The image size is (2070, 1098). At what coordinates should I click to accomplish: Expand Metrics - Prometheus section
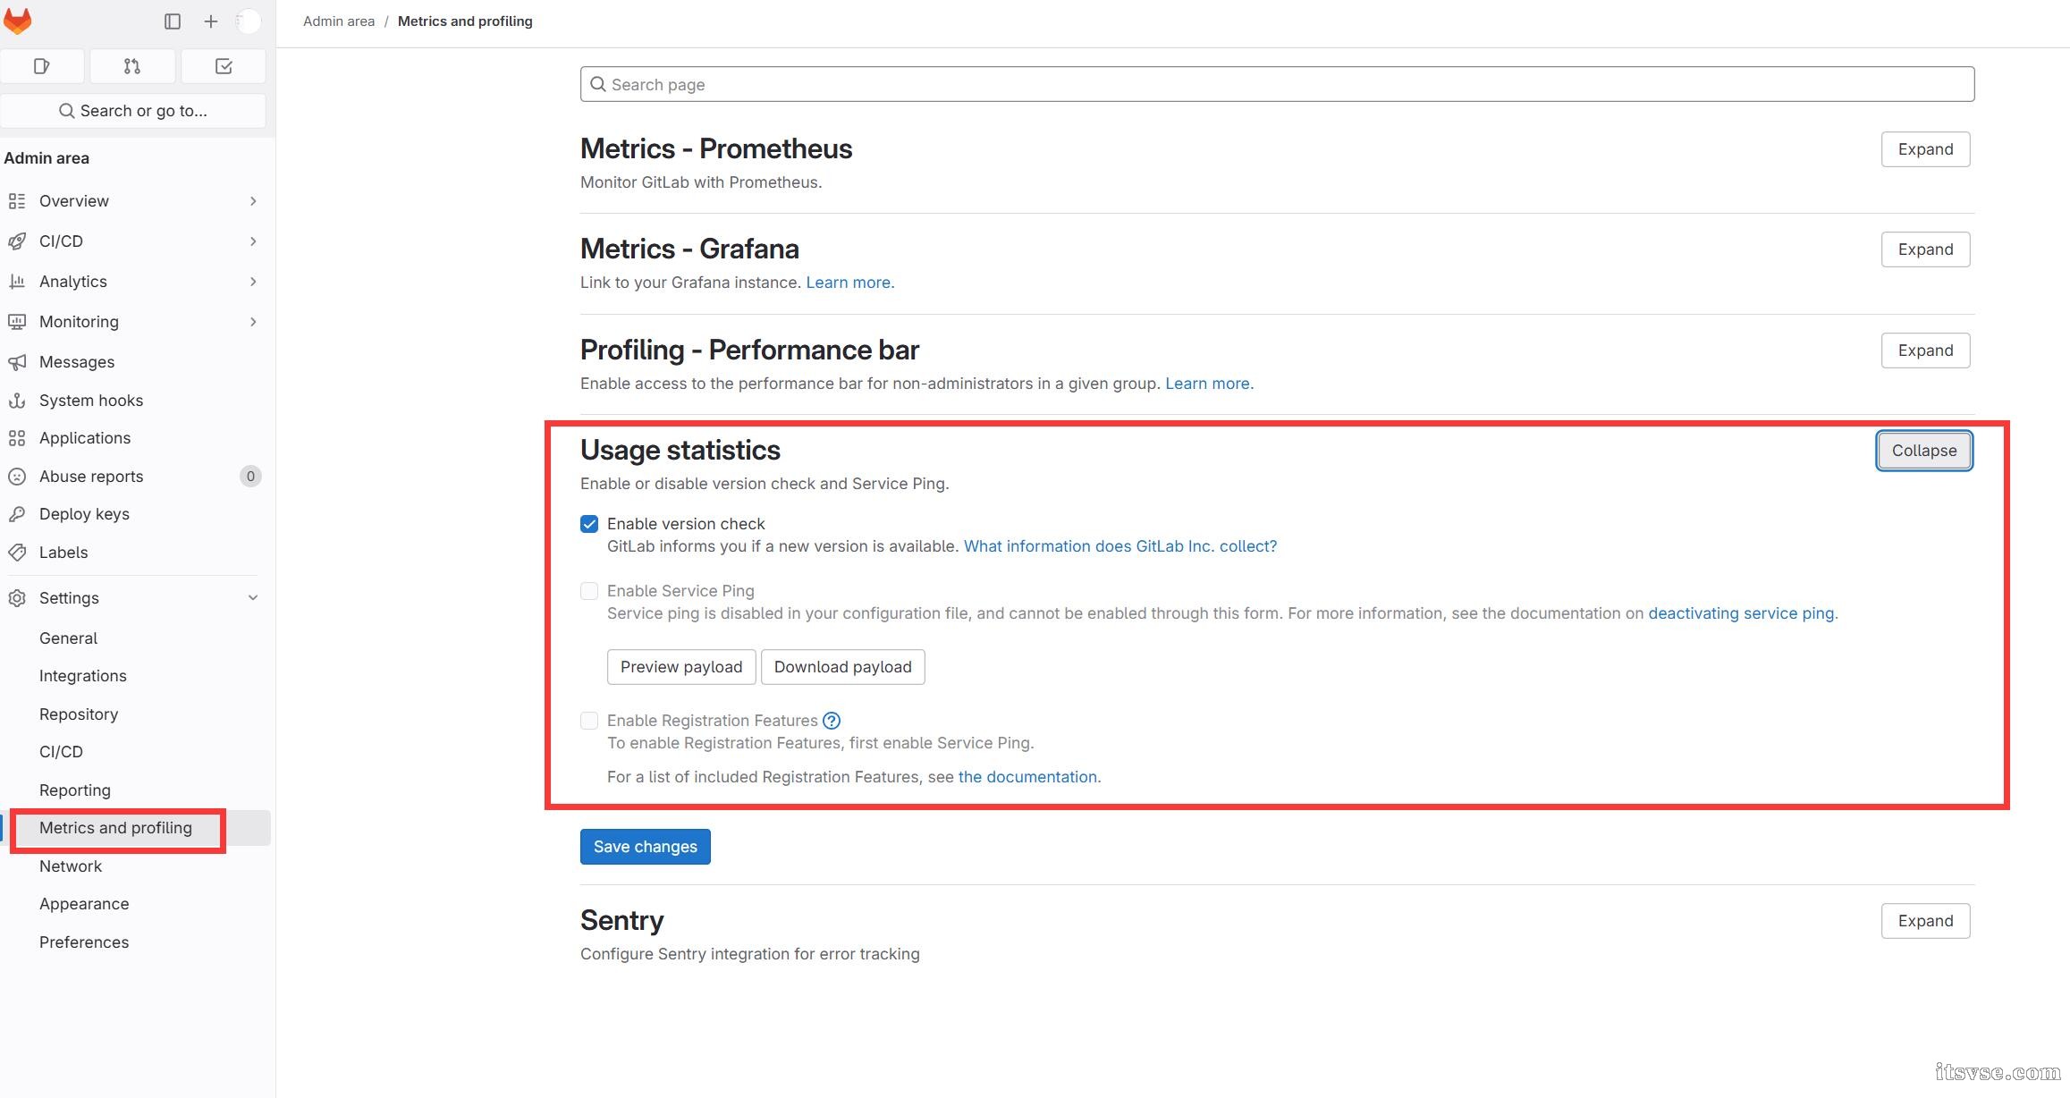coord(1925,149)
